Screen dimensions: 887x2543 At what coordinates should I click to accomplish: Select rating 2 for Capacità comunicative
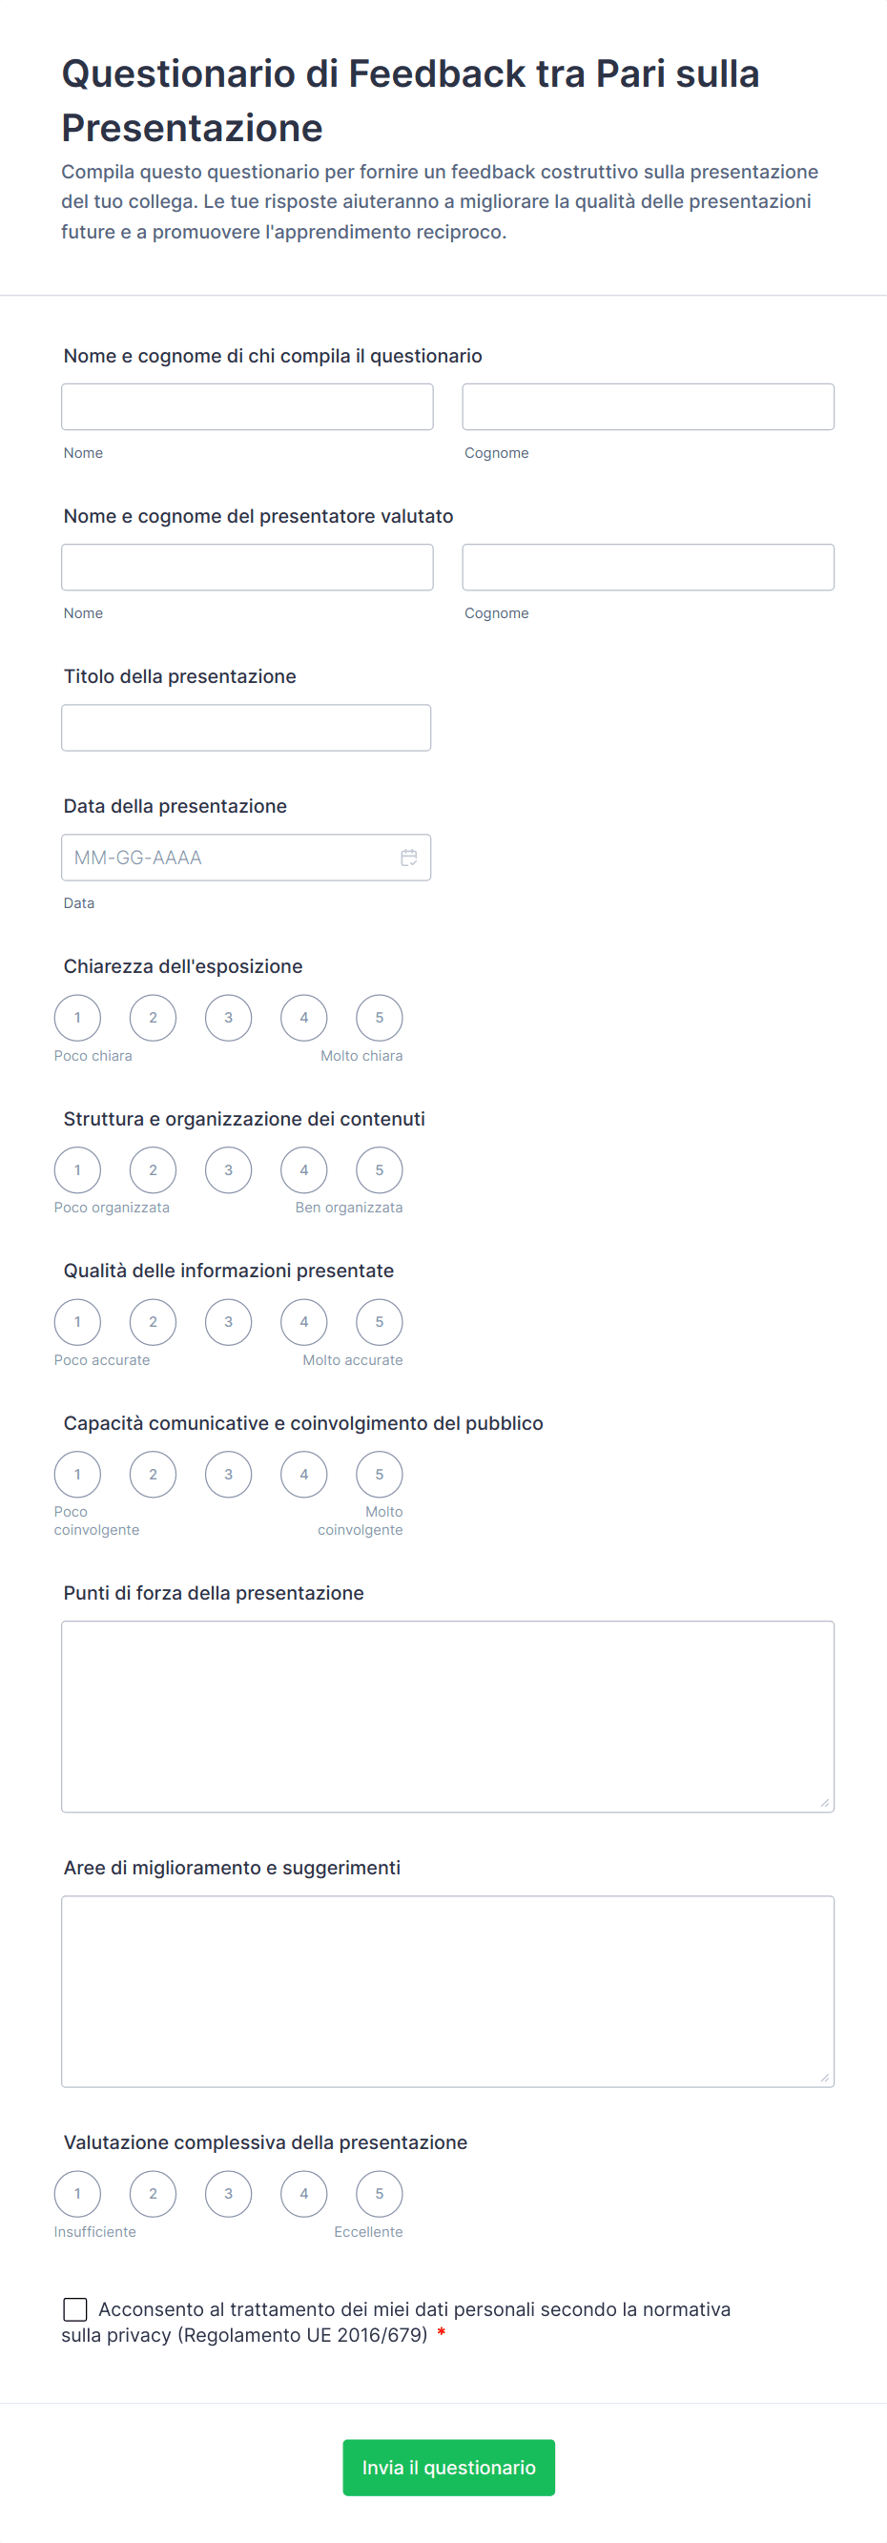click(x=153, y=1474)
